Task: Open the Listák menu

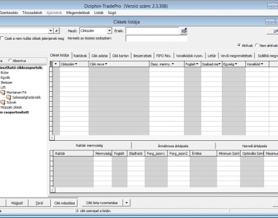Action: (99, 13)
